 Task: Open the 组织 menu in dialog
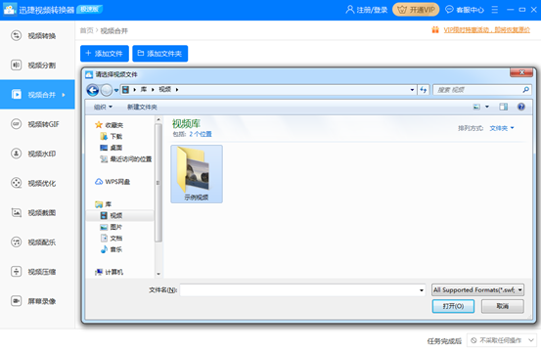(x=103, y=108)
